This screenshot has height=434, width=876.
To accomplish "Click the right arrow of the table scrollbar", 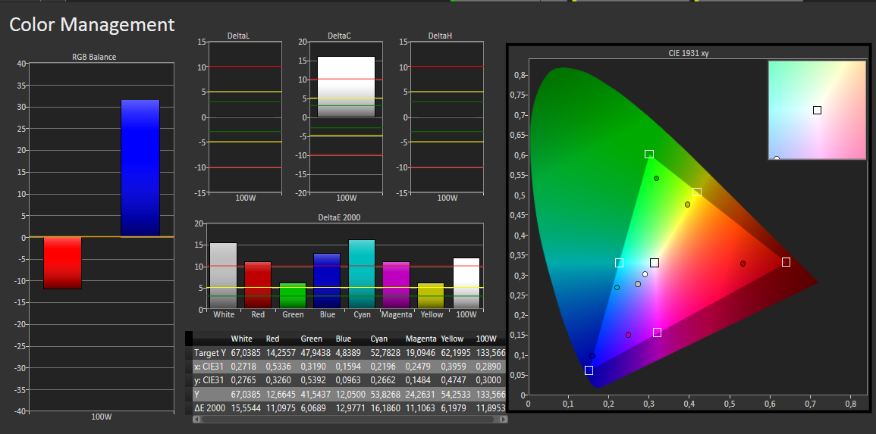I will point(504,419).
